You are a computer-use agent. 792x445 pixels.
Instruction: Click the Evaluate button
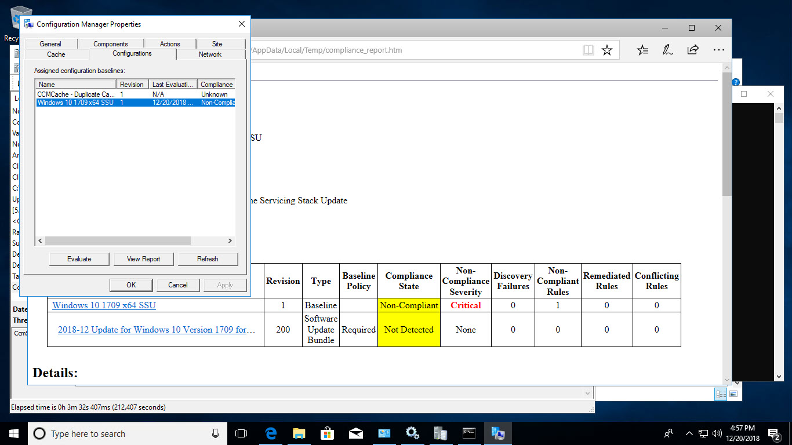point(79,258)
